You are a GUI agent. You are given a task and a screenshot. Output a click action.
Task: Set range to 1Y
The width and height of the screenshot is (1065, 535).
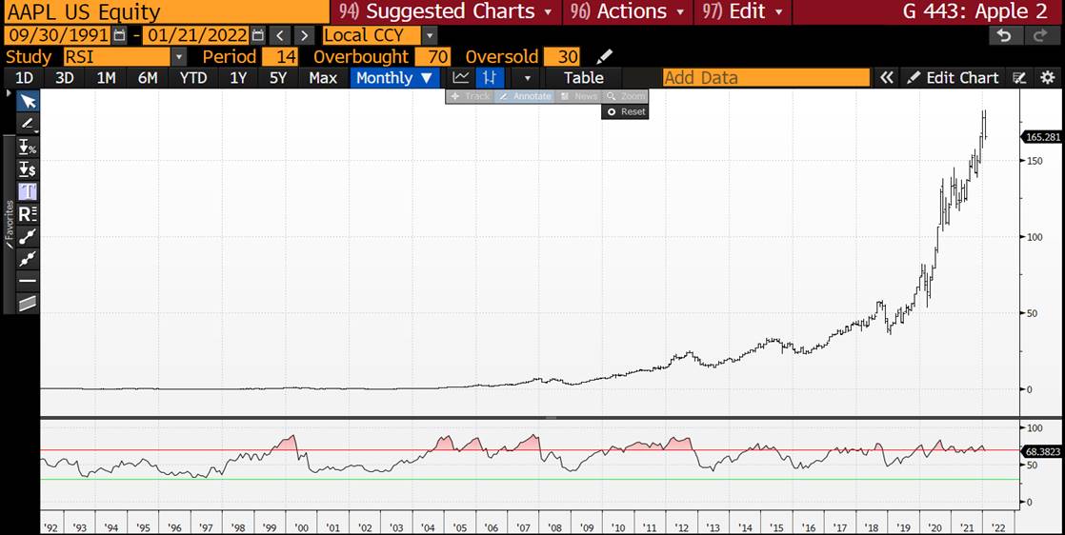pyautogui.click(x=238, y=78)
